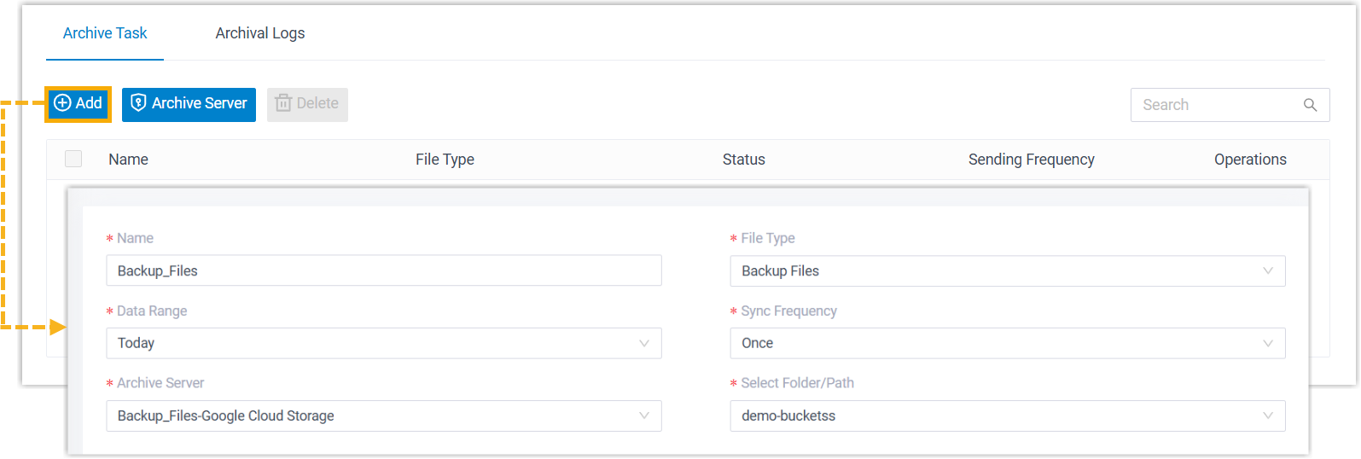Click the plus icon on Add button
Screen dimensions: 1361x459
click(x=62, y=103)
